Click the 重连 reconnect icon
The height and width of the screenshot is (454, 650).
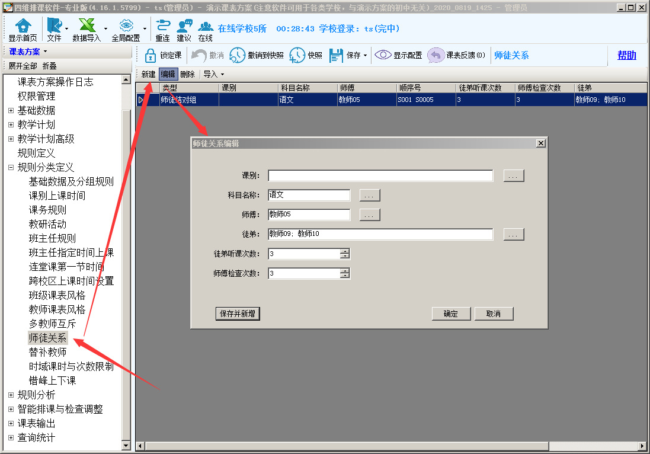point(162,26)
